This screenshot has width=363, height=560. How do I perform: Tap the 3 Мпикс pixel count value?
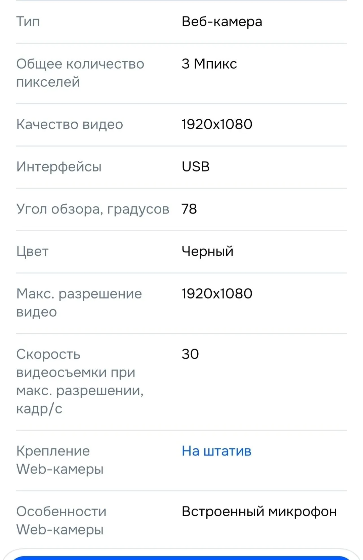(209, 64)
